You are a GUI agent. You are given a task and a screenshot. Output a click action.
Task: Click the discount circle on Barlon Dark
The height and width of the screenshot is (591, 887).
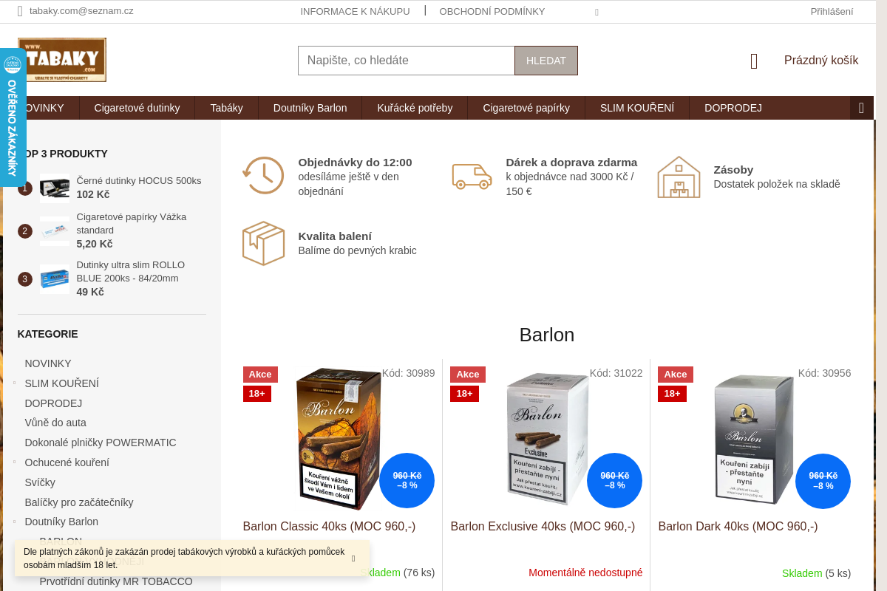pos(823,481)
